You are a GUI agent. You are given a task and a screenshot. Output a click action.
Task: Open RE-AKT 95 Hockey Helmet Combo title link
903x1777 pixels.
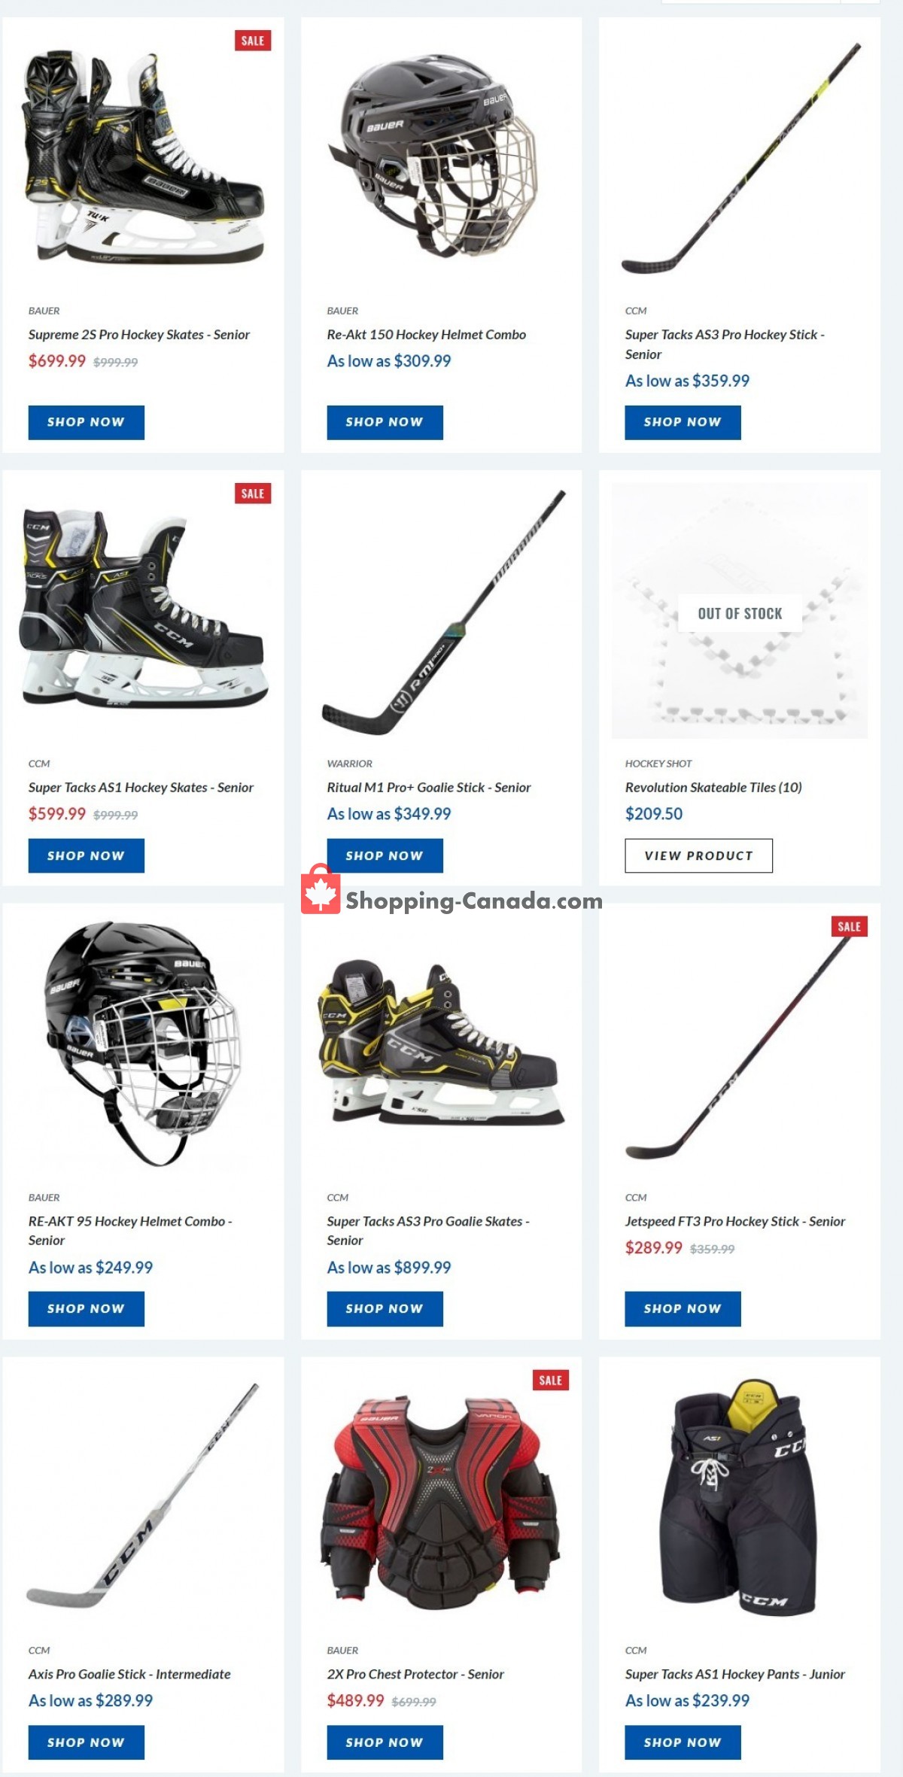point(130,1231)
